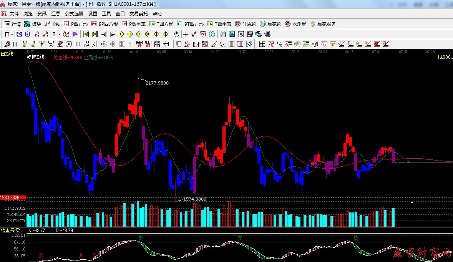Screen dimensions: 453x262
Task: Expand the candlestick chart type dropdown arrow
Action: click(59, 34)
